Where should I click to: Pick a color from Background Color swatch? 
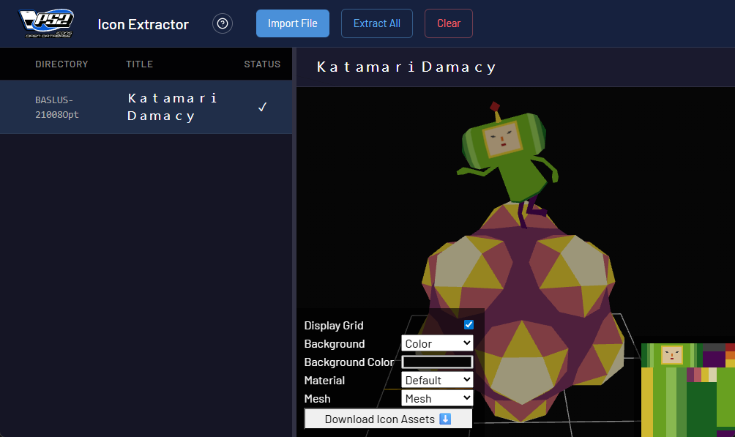pyautogui.click(x=437, y=362)
